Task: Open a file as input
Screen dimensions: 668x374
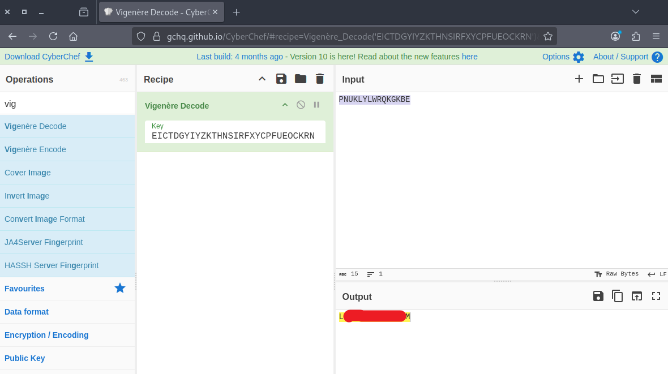Action: point(617,79)
